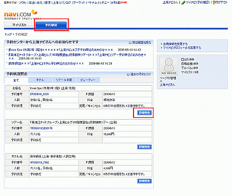Open tour reservation number starting TR

[41, 128]
